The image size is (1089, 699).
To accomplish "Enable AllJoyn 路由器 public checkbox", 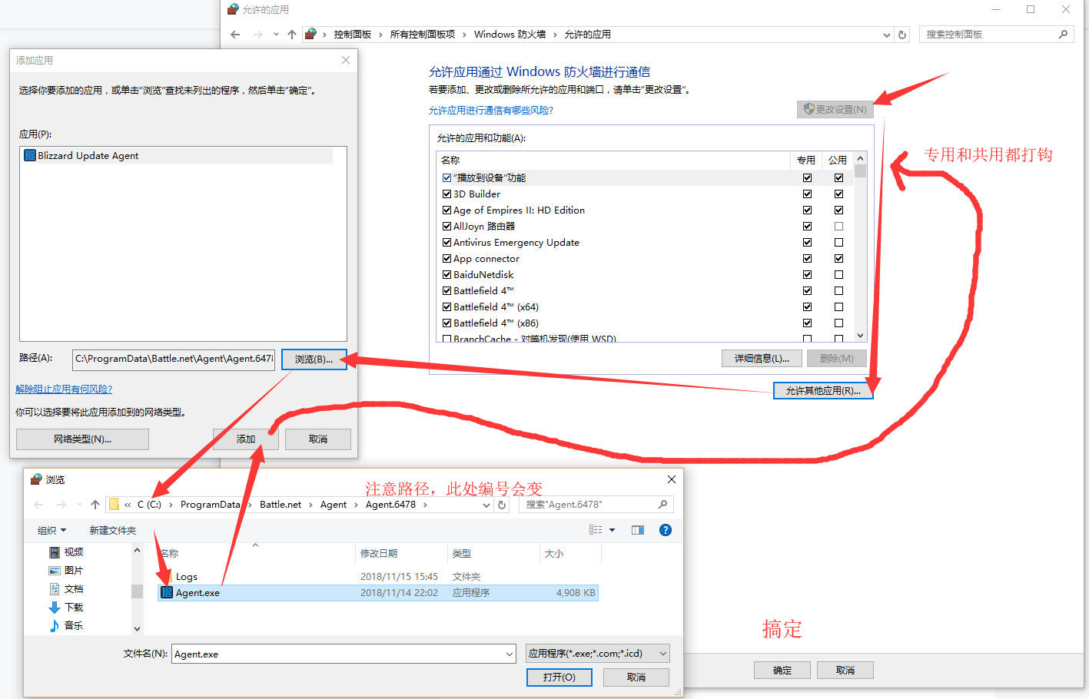I will pyautogui.click(x=838, y=227).
